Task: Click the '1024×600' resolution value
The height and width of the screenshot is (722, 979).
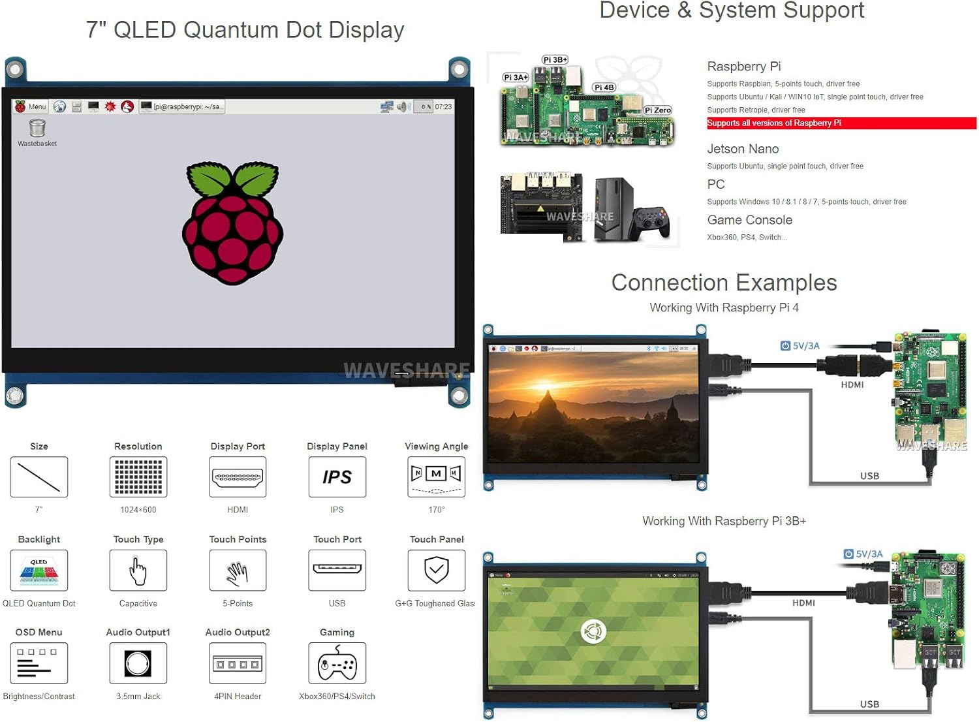Action: (x=138, y=510)
